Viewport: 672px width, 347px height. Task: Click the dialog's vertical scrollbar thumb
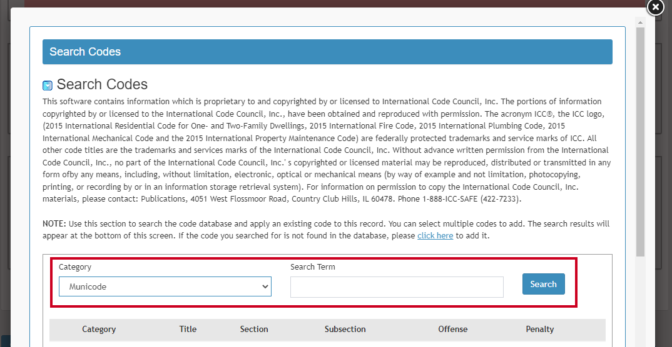pos(640,141)
